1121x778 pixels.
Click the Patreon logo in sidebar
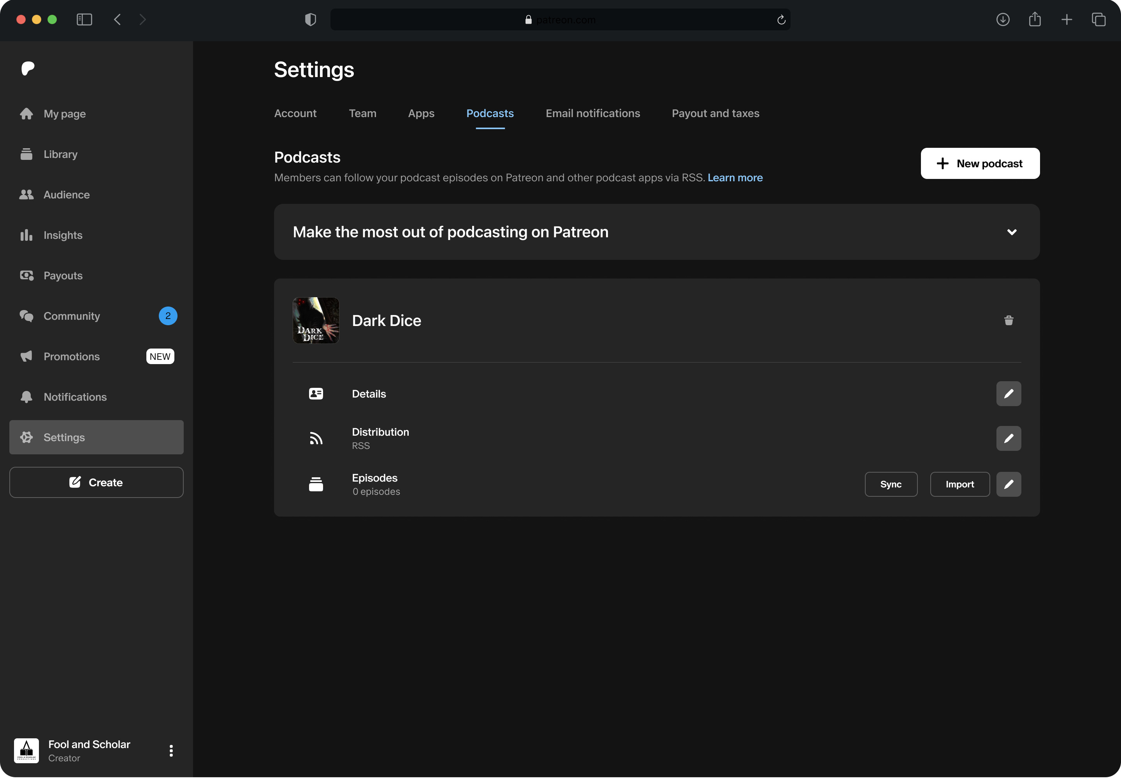click(x=28, y=68)
